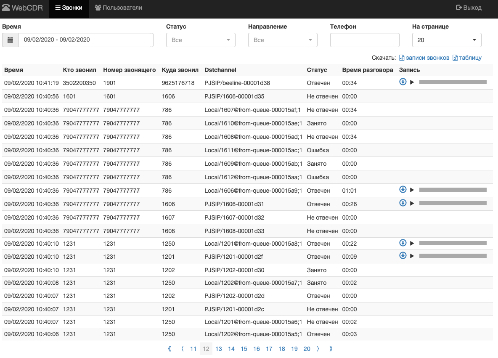Seek in recording bar of 00:09 call

453,256
